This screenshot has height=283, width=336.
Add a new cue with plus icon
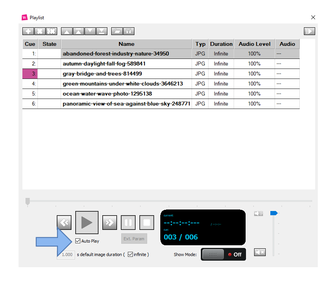point(28,32)
